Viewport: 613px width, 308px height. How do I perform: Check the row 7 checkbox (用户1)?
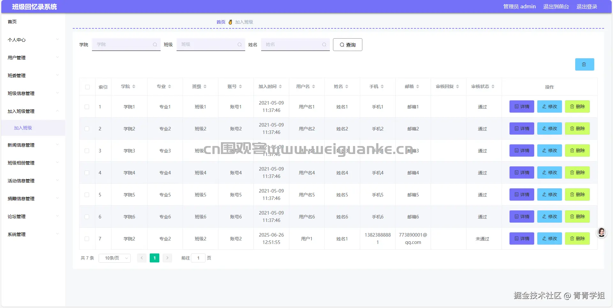87,239
